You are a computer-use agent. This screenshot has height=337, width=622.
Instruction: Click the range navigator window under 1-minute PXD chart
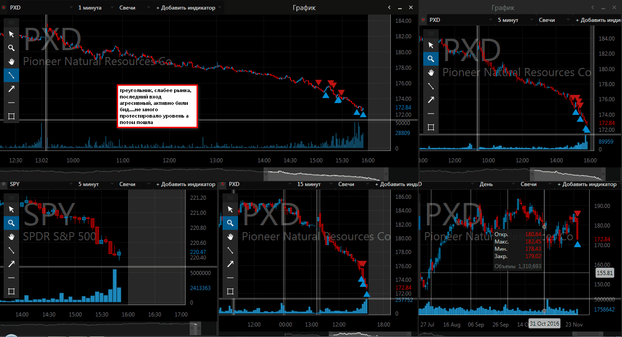tap(326, 174)
